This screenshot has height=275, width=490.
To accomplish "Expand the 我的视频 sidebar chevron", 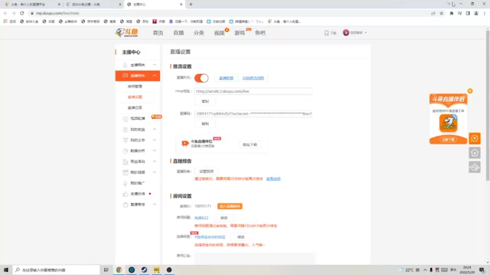I will click(x=154, y=172).
